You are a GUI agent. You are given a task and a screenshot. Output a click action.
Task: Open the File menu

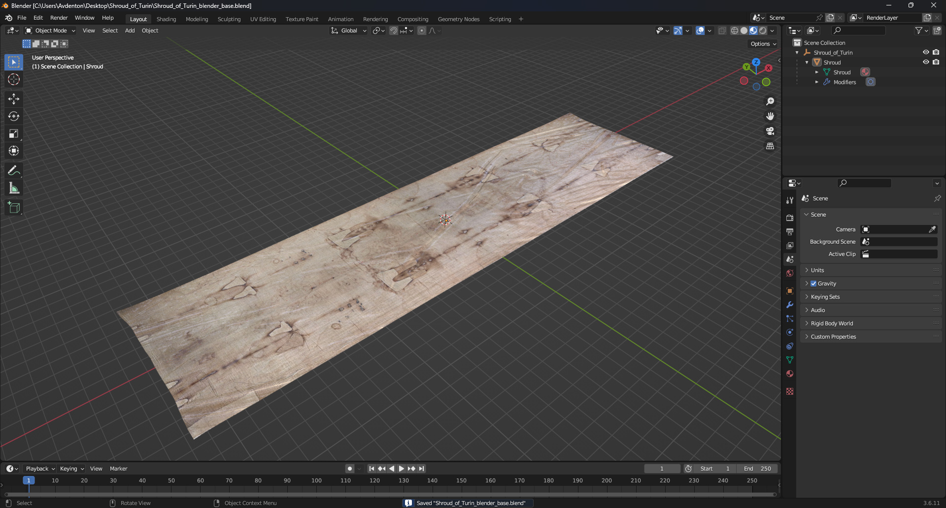click(x=22, y=18)
